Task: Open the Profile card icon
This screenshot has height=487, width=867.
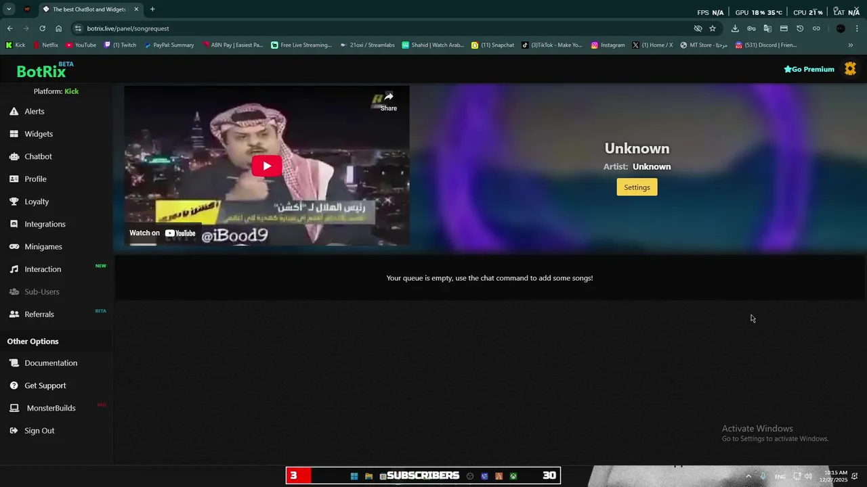Action: click(14, 179)
